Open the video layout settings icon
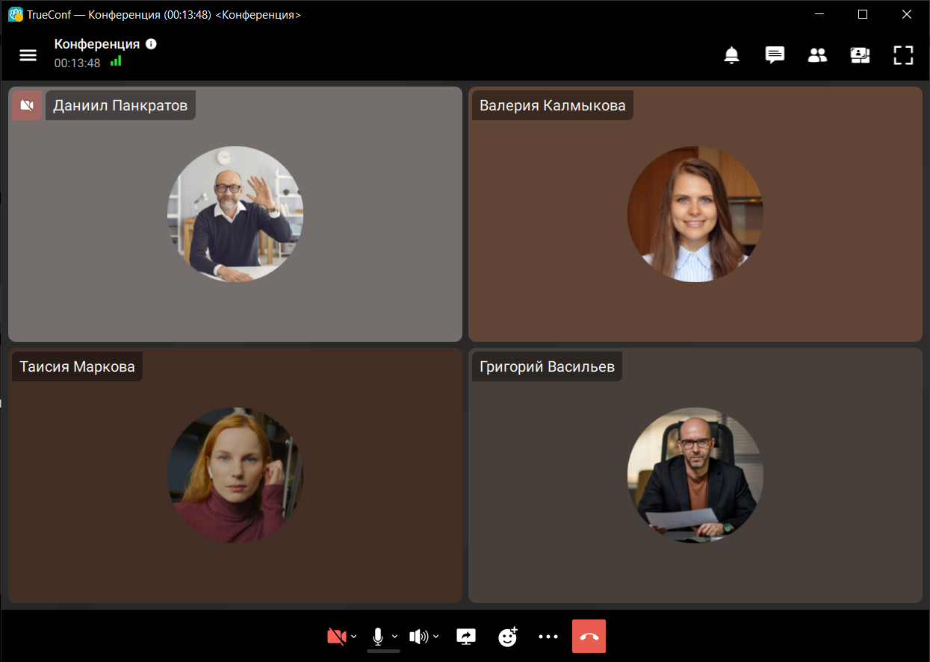 point(861,54)
